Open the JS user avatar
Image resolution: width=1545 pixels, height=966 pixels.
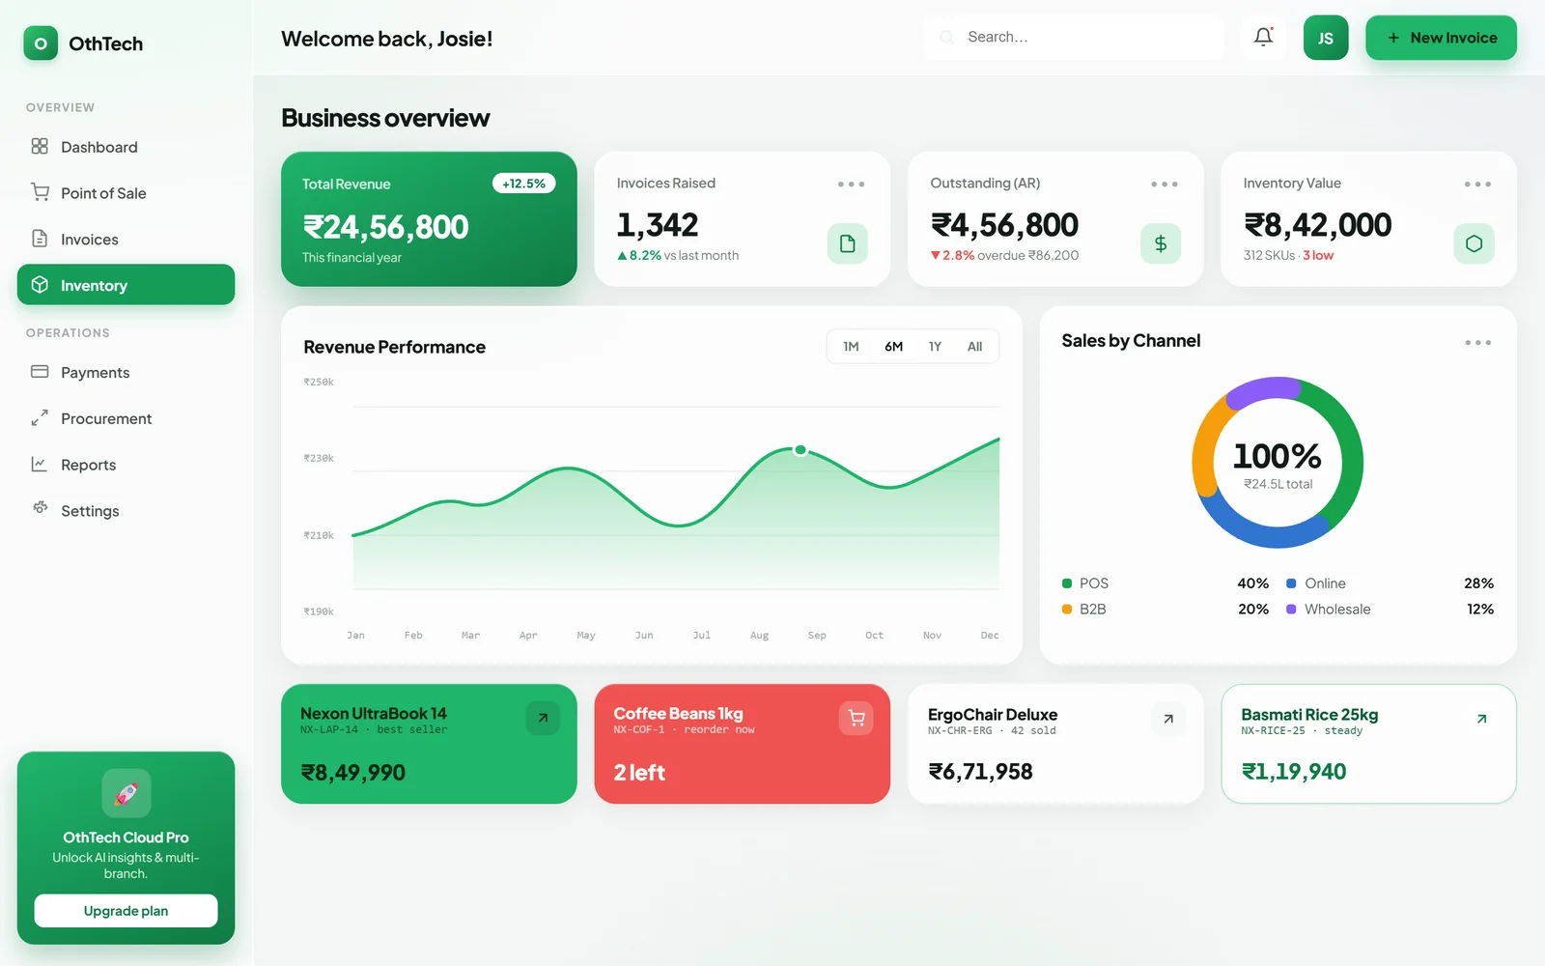click(x=1326, y=38)
